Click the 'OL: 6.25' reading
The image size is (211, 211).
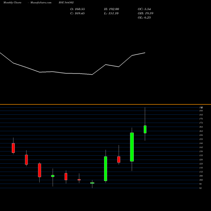pos(144,18)
